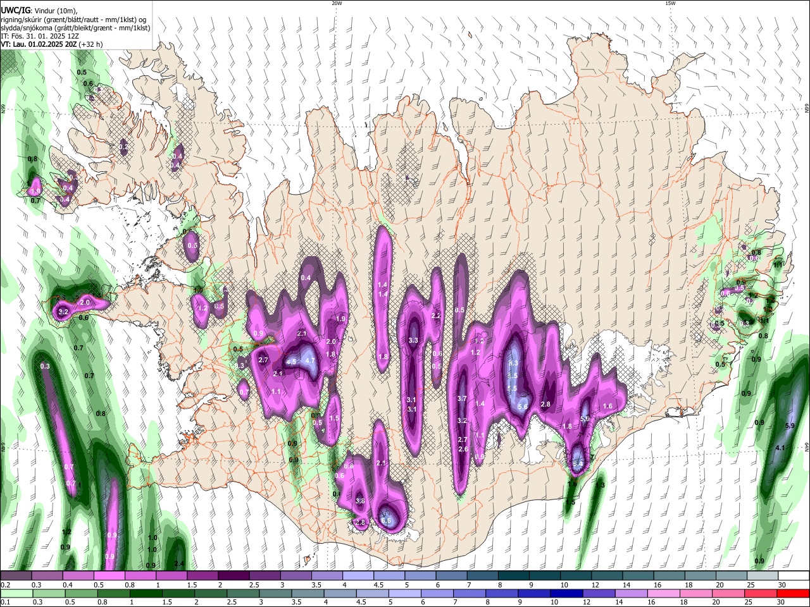The width and height of the screenshot is (810, 607).
Task: Click the 6.5 precipitation value on south coast
Action: [386, 520]
